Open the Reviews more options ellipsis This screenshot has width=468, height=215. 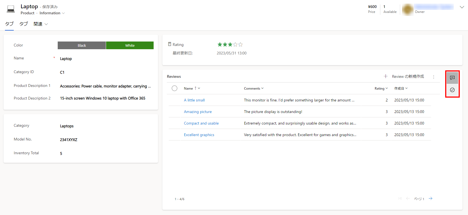pyautogui.click(x=434, y=77)
